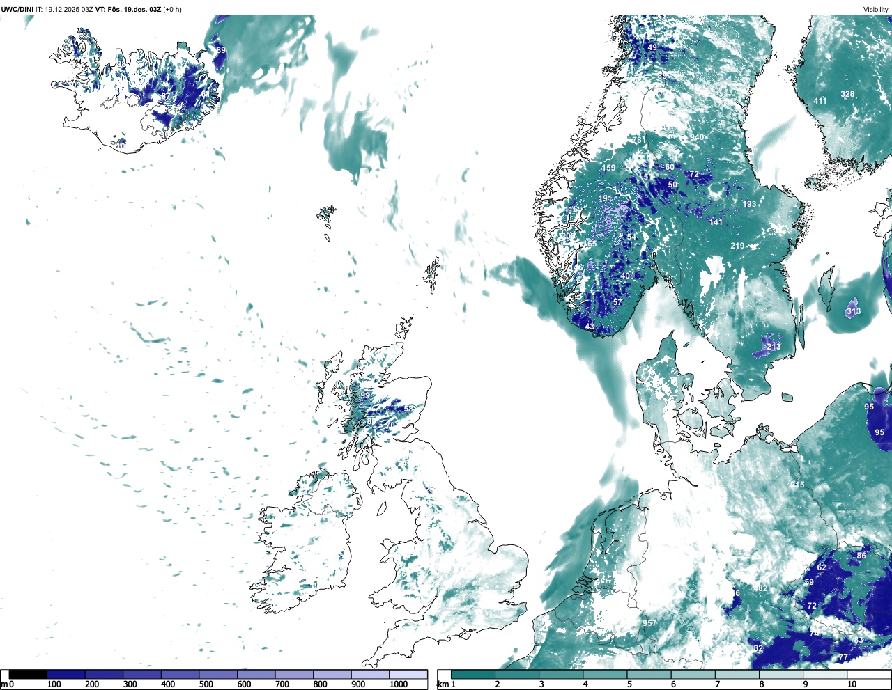Select the teal 4–5 km legend segment
892x690 pixels.
coord(606,674)
